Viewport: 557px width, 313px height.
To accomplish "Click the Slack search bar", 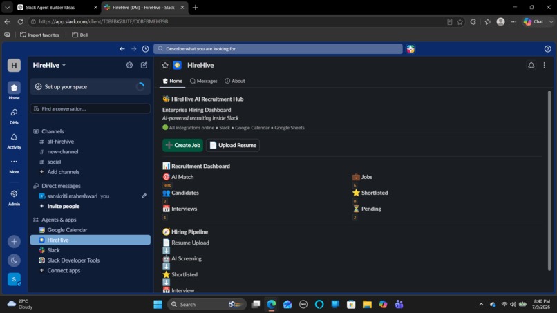I will click(x=278, y=48).
